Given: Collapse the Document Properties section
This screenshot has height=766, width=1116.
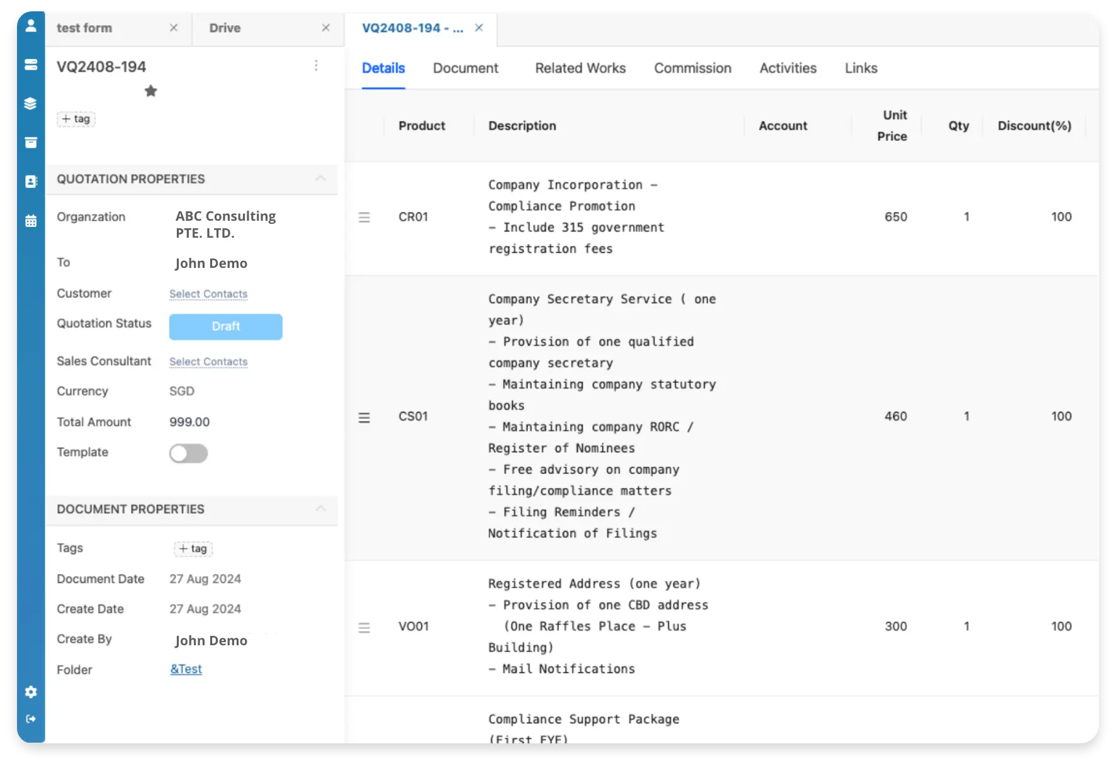Looking at the screenshot, I should pyautogui.click(x=322, y=509).
